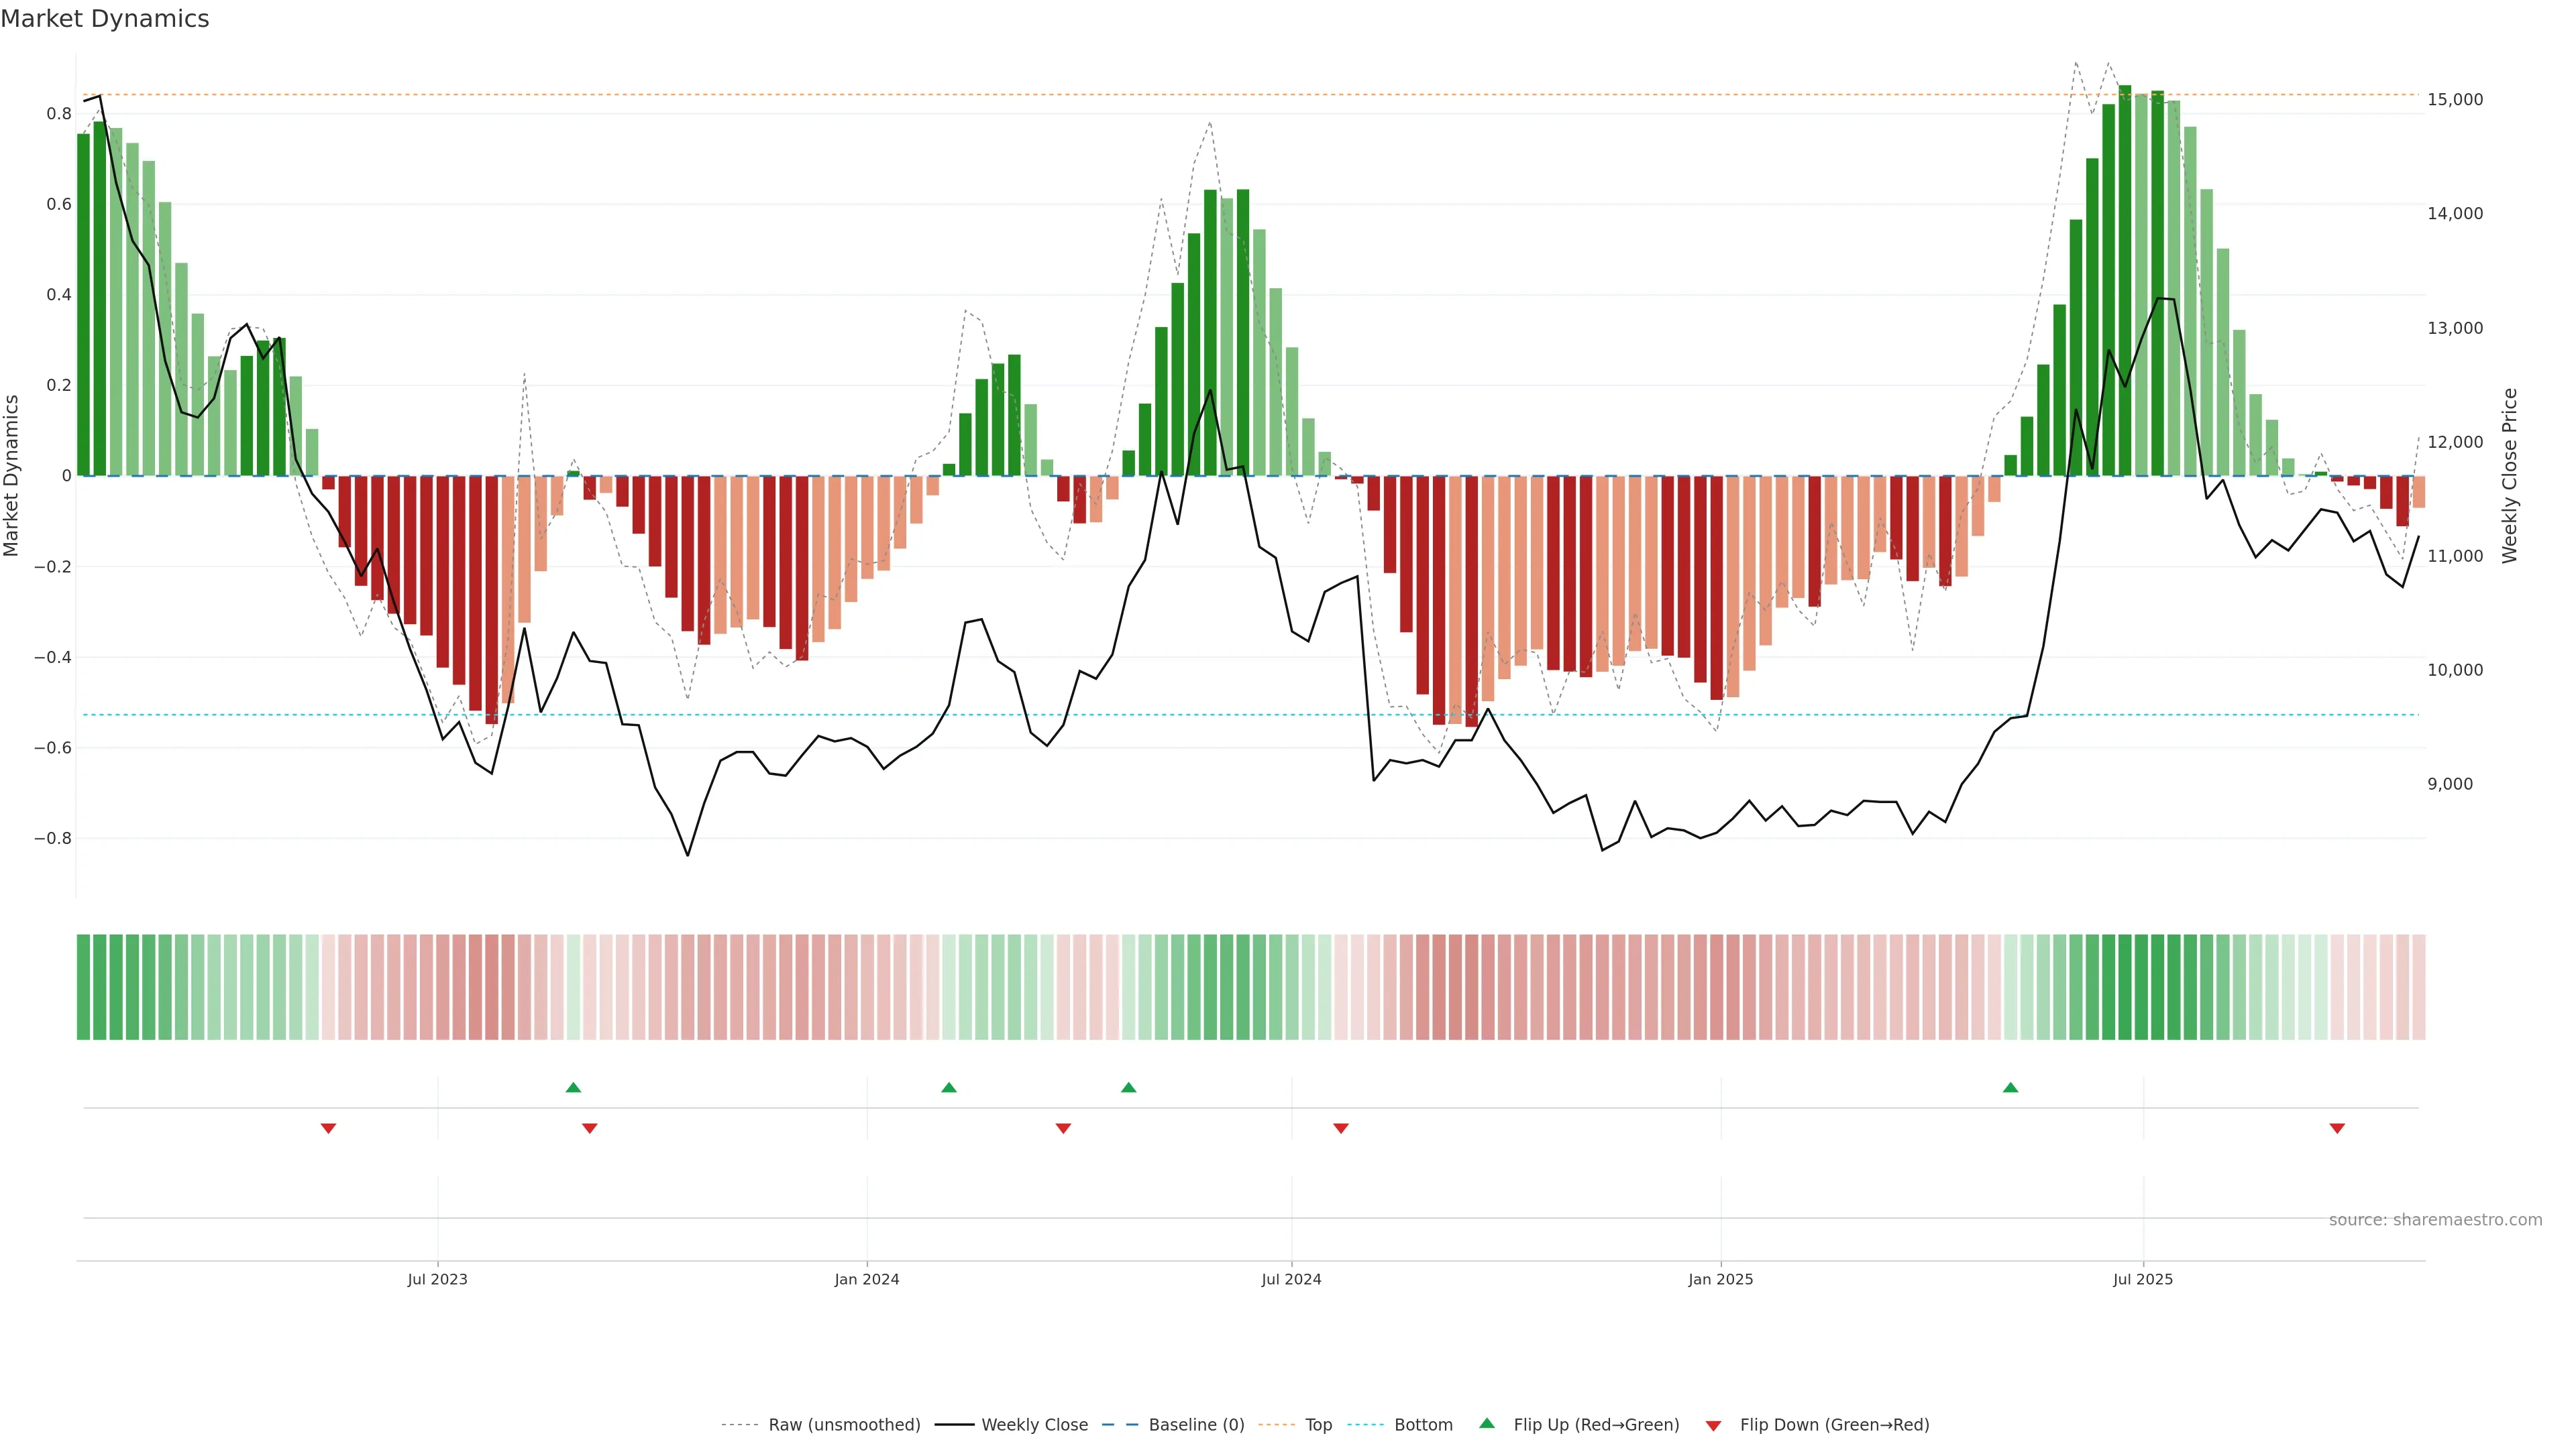Click the Jan 2024 x-axis label
Viewport: 2576px width, 1448px height.
[x=867, y=1279]
